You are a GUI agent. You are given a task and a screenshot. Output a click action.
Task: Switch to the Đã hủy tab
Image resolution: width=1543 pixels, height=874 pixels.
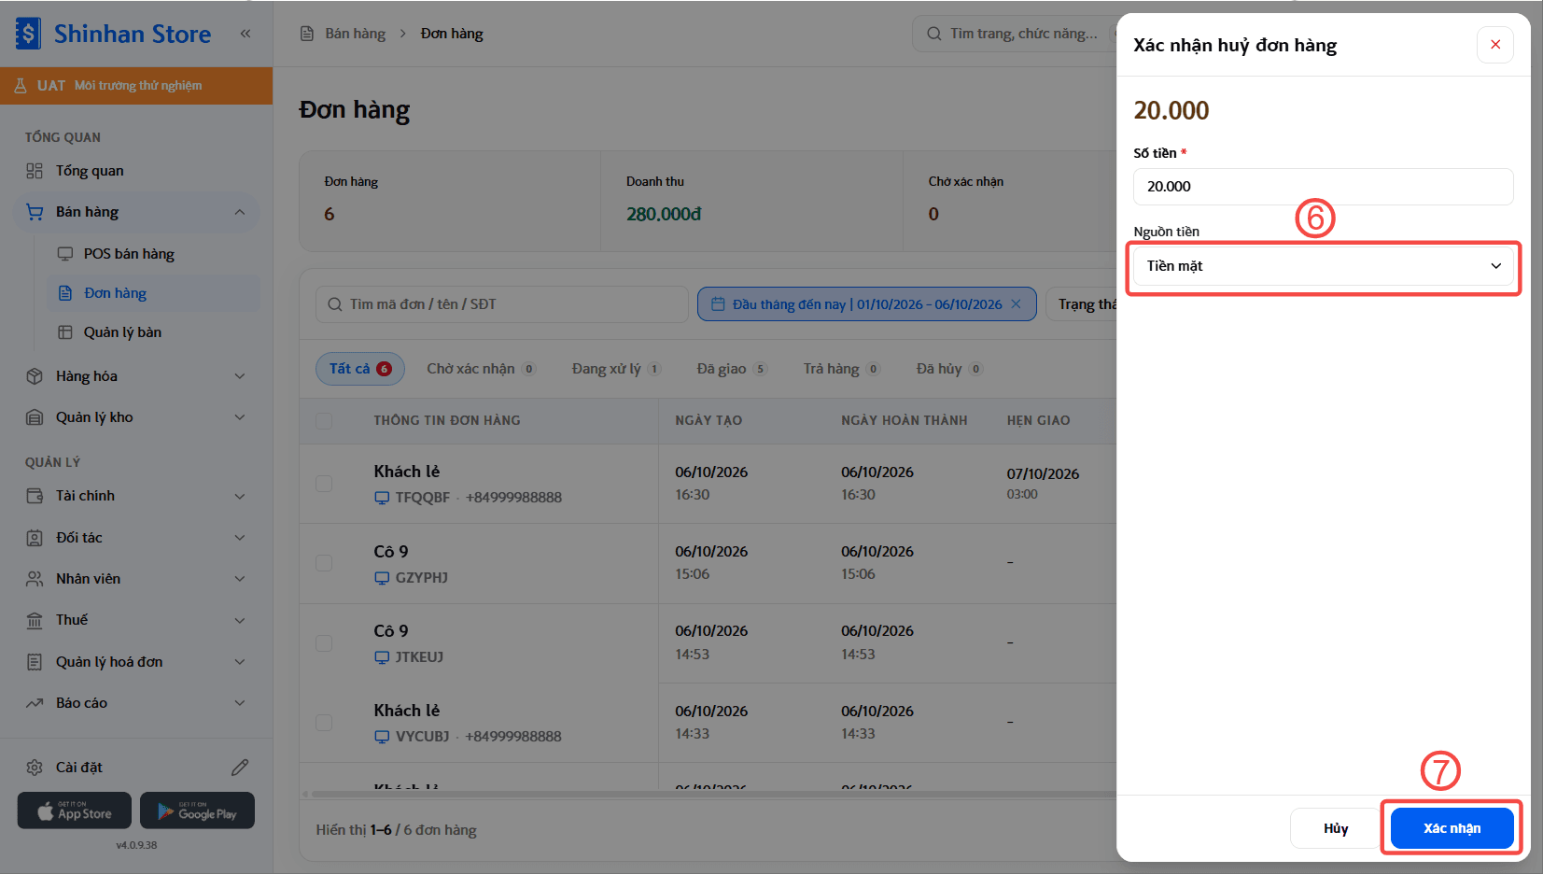949,369
